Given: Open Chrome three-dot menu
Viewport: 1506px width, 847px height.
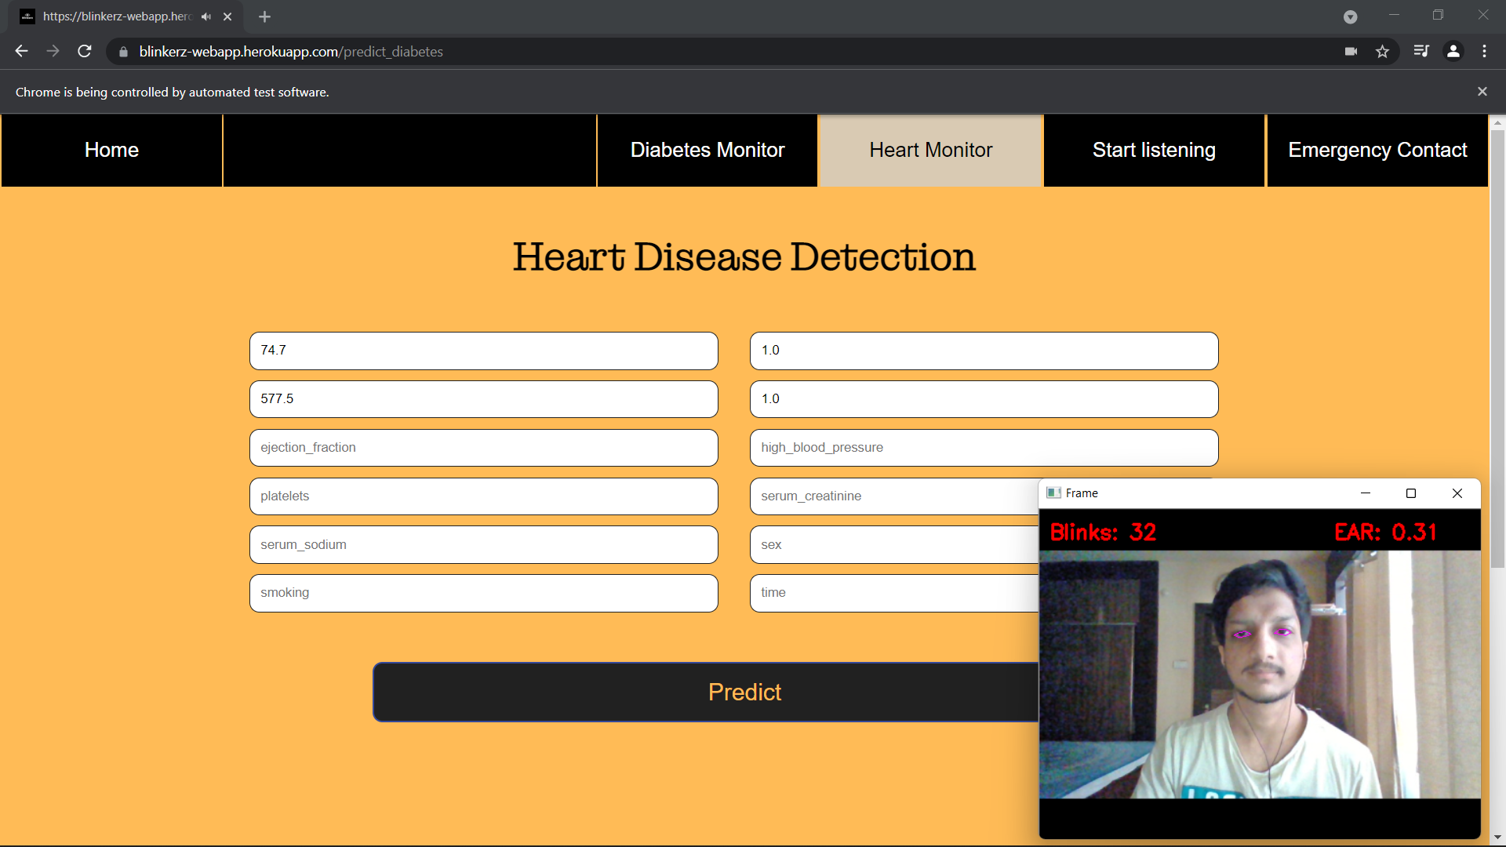Looking at the screenshot, I should 1484,51.
